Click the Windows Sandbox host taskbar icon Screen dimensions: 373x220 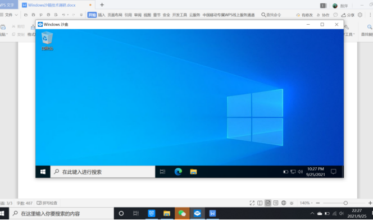click(197, 213)
